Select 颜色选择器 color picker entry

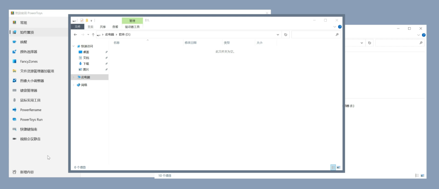[28, 52]
